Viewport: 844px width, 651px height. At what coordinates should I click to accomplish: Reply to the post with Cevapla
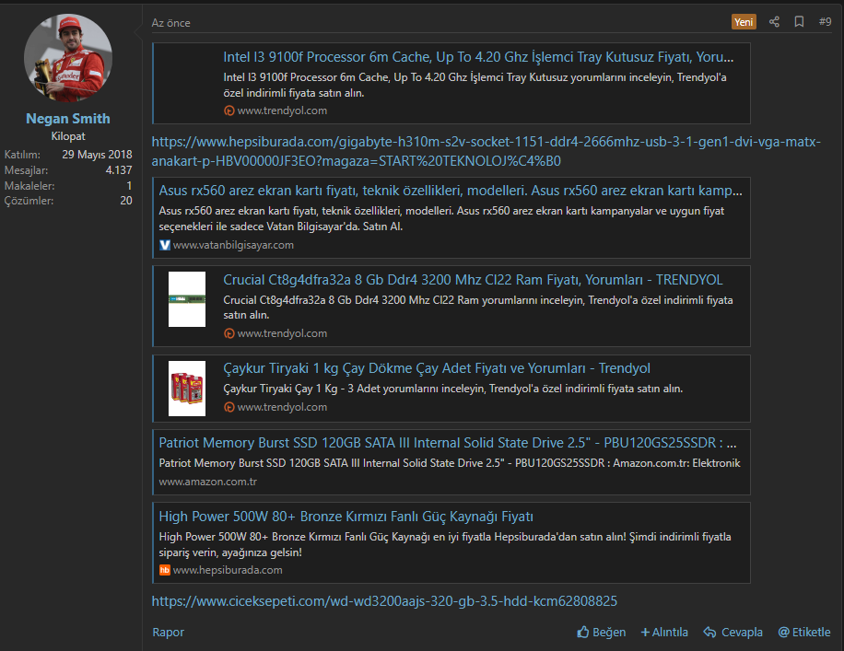click(x=733, y=633)
